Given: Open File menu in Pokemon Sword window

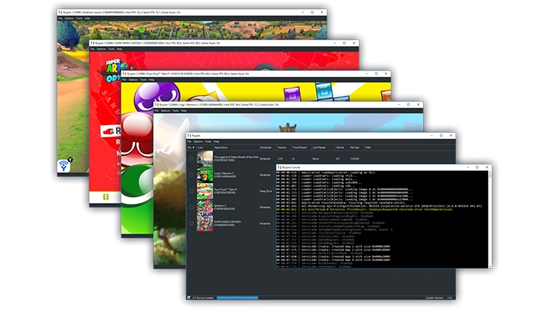Looking at the screenshot, I should (60, 19).
